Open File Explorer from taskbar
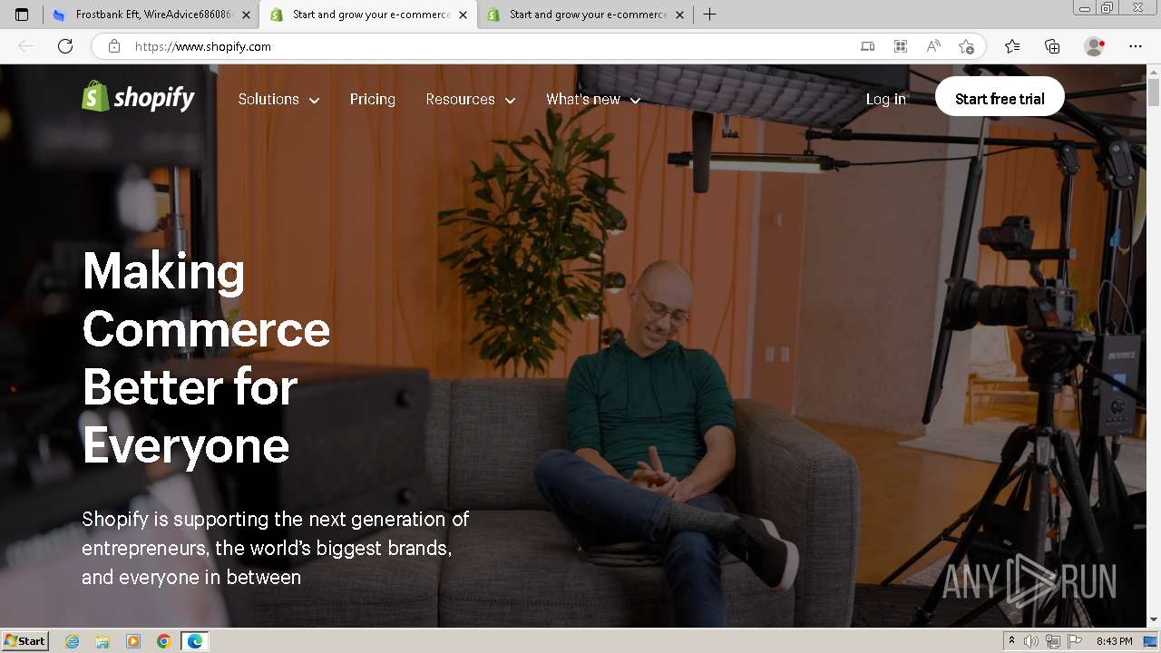This screenshot has height=653, width=1161. (x=102, y=641)
